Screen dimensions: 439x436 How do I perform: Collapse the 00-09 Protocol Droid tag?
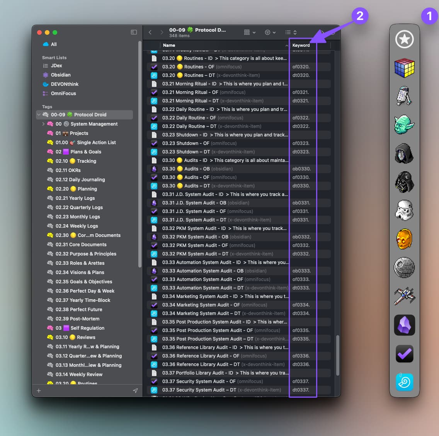point(39,115)
